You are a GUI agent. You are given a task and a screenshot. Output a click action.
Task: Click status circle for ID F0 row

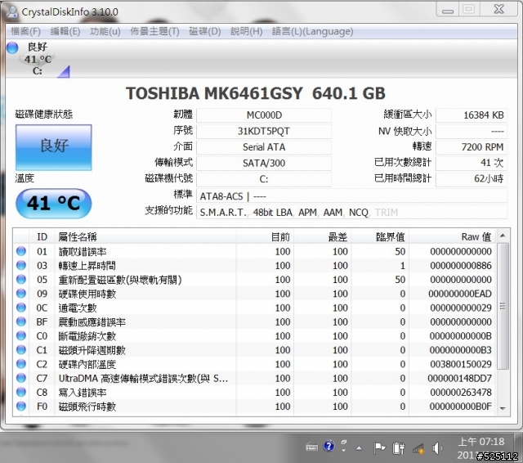pos(21,407)
